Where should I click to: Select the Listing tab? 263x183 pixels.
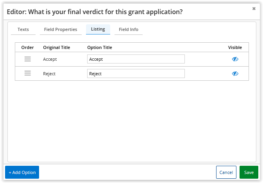pos(98,29)
